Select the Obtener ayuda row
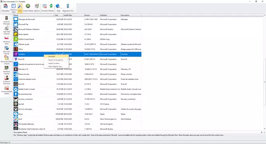266x144 pixels. (77, 44)
